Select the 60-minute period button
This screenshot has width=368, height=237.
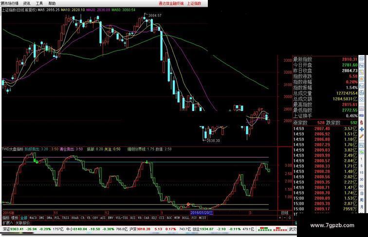tap(362, 186)
